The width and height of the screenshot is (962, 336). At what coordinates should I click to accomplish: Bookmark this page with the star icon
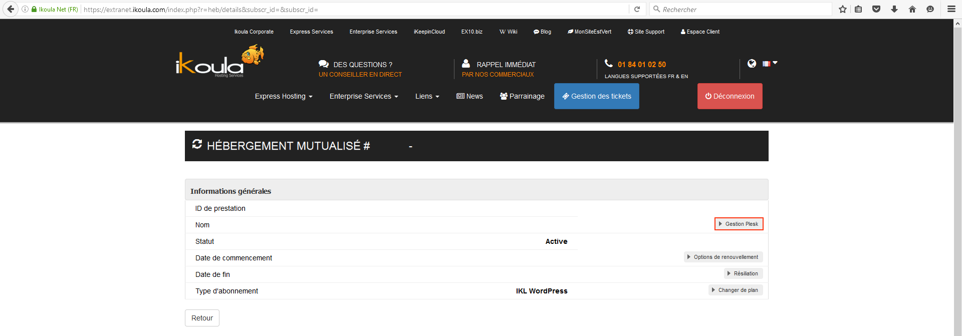point(843,9)
